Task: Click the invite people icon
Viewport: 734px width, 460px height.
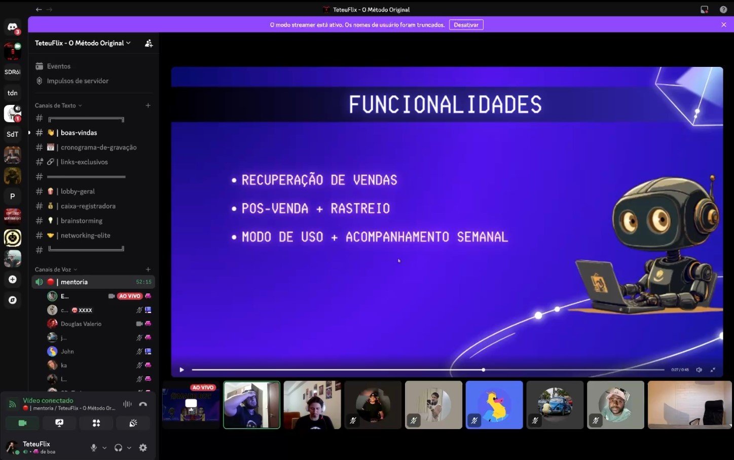Action: coord(149,44)
